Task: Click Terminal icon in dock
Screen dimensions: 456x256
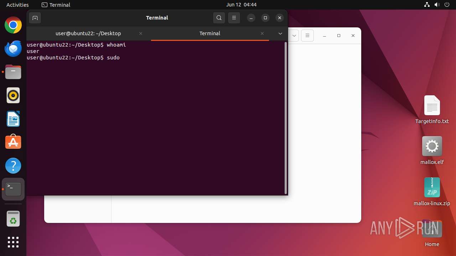Action: pos(13,189)
